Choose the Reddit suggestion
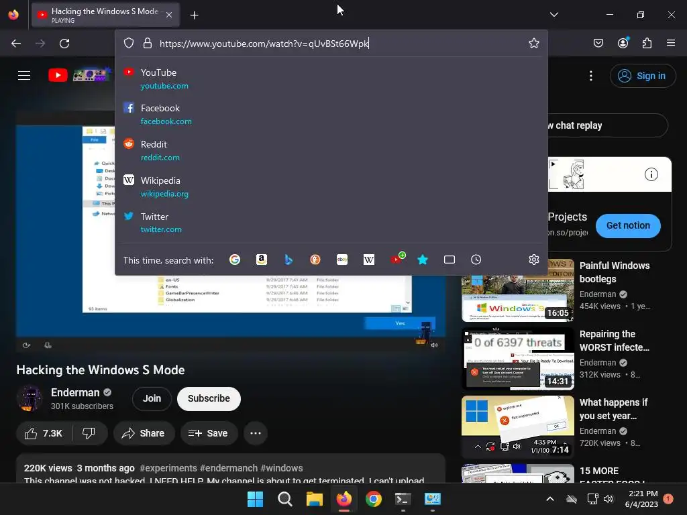687x515 pixels. tap(331, 151)
